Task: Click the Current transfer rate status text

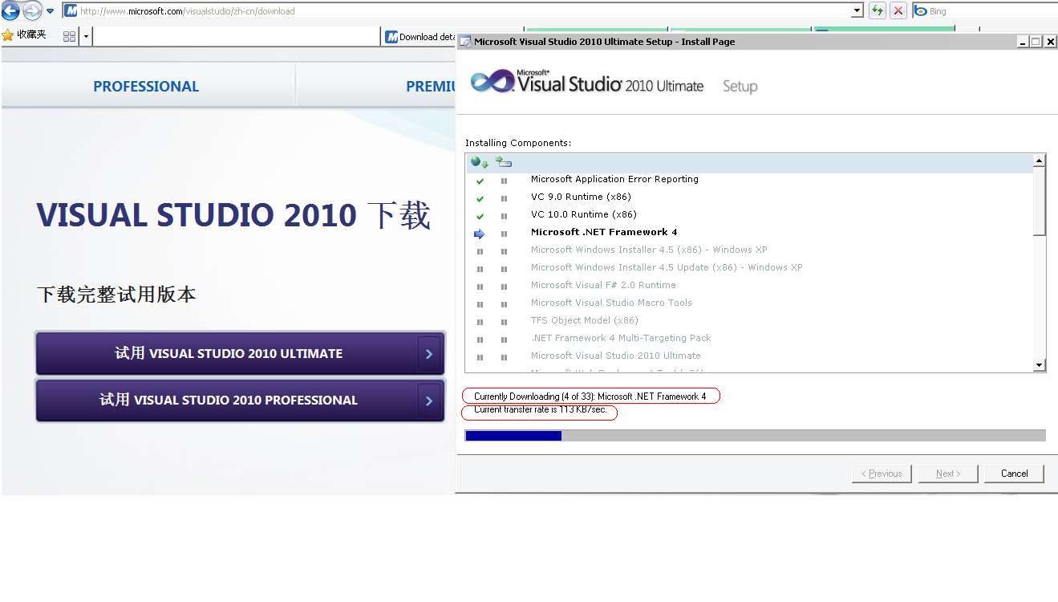Action: tap(541, 409)
